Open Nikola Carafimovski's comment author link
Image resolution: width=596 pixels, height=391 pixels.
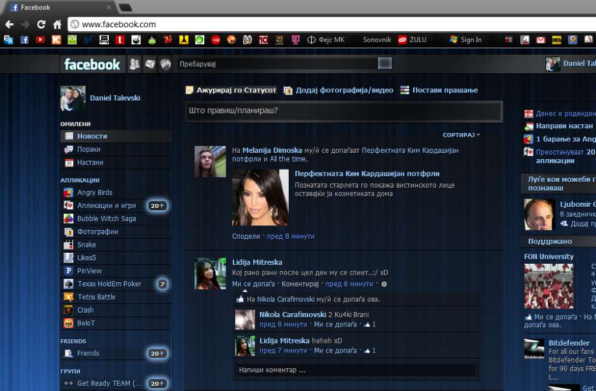(x=293, y=315)
